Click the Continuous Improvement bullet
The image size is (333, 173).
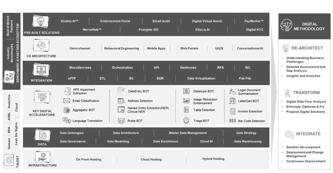pyautogui.click(x=306, y=161)
